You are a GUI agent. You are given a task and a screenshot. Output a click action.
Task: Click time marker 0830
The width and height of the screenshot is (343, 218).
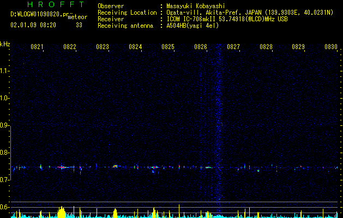coord(331,46)
